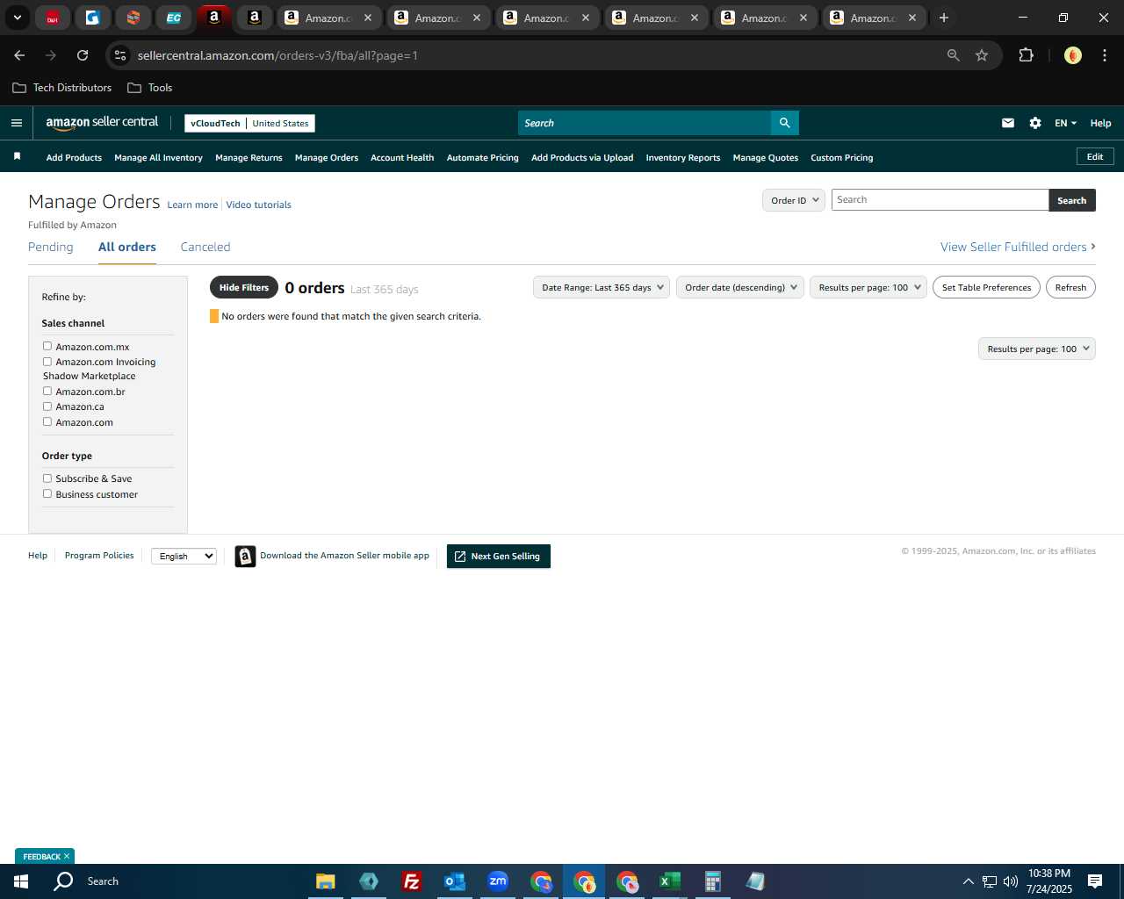Viewport: 1124px width, 899px height.
Task: Check the Subscribe & Save order type
Action: [47, 478]
